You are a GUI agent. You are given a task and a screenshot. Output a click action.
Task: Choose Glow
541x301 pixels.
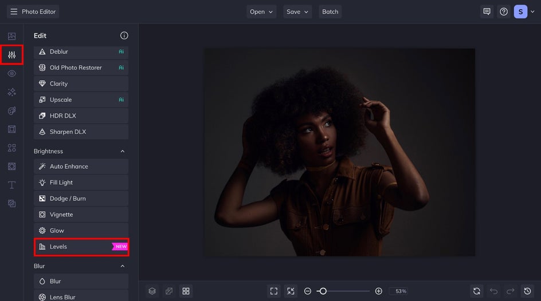point(81,231)
